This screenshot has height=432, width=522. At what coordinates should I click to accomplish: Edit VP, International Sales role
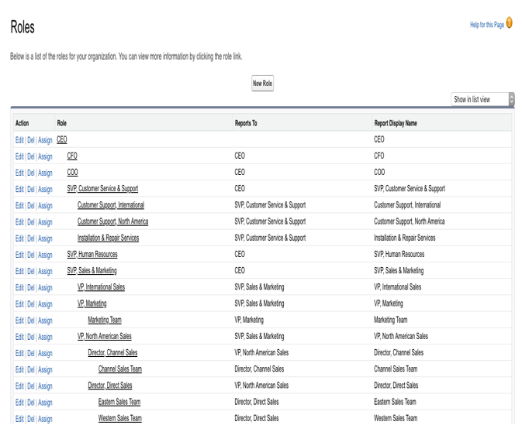tap(19, 288)
